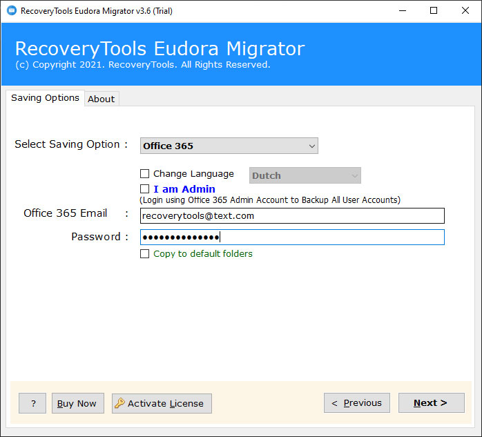Proceed with the Next button
This screenshot has height=437, width=482.
[432, 402]
